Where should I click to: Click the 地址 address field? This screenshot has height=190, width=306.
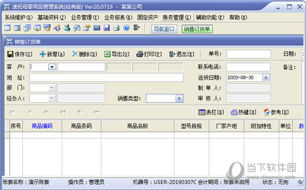107,78
